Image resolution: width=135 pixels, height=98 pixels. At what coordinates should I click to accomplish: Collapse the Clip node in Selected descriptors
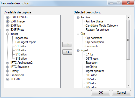pos(78,34)
